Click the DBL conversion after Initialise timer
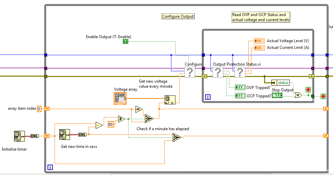 point(34,136)
